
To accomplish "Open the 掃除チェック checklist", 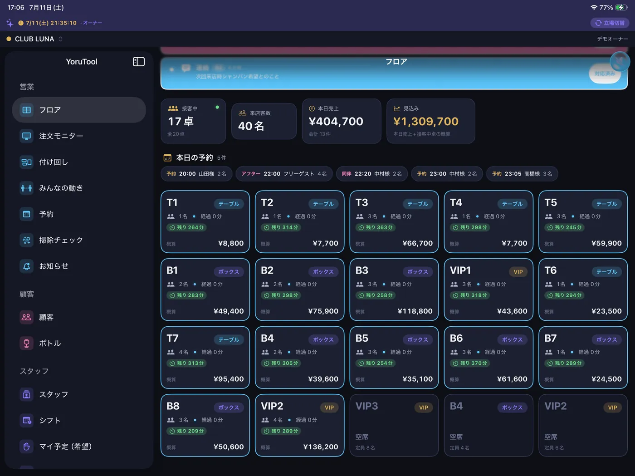I will pos(79,240).
